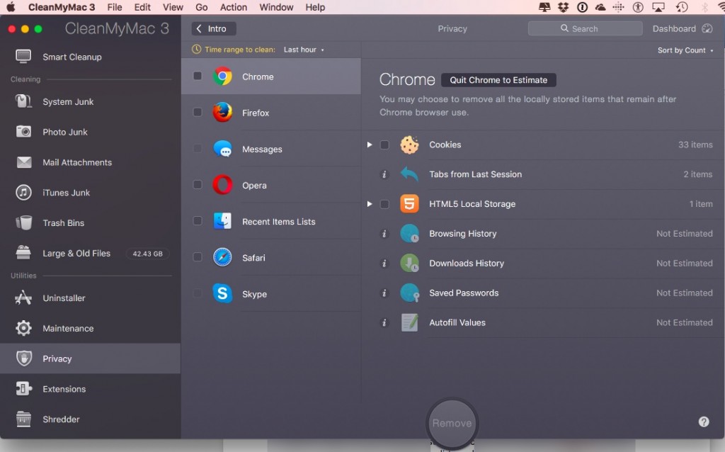
Task: Check the Safari checkbox
Action: pyautogui.click(x=198, y=256)
